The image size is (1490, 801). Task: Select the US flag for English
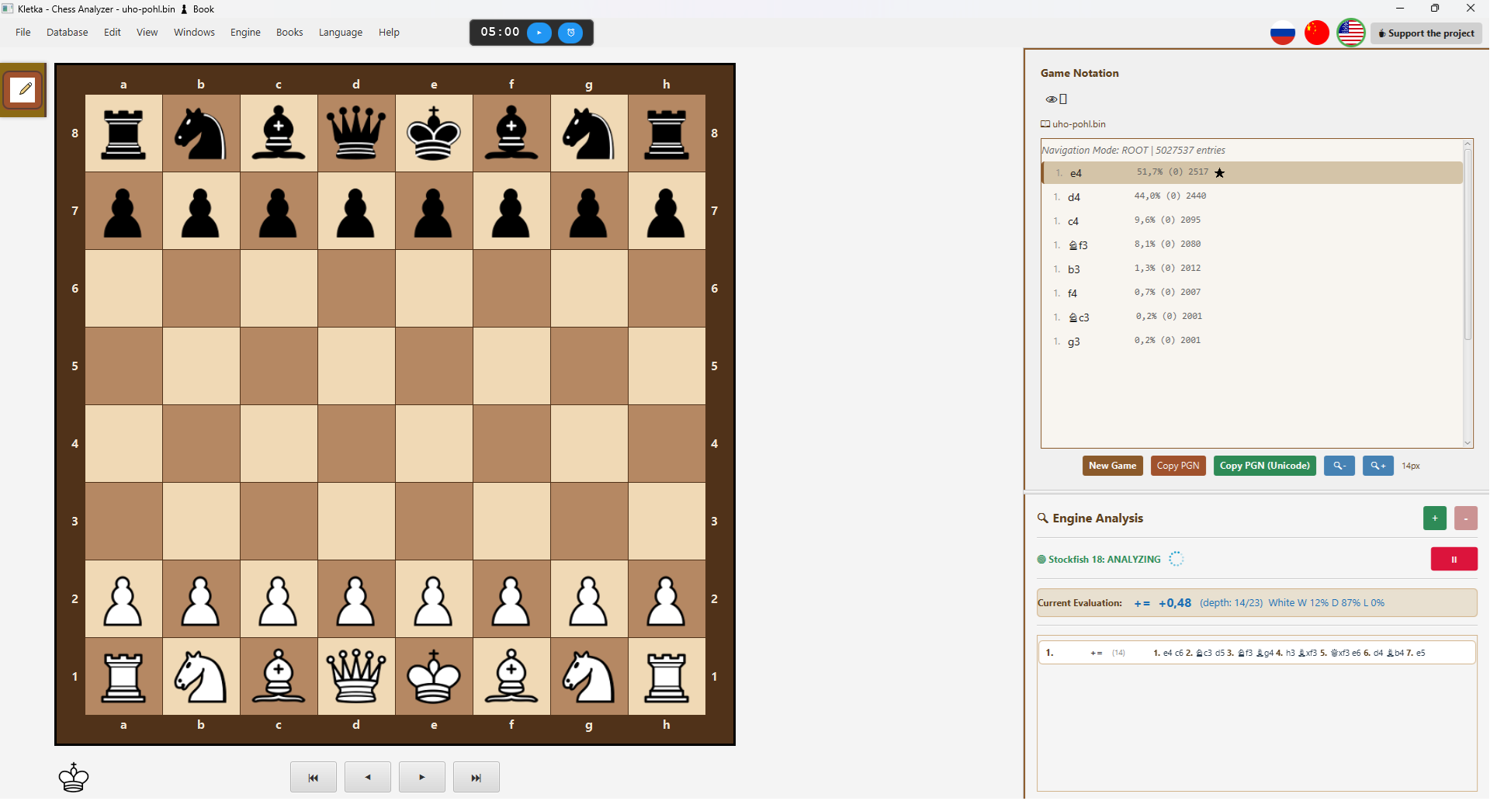(x=1351, y=33)
